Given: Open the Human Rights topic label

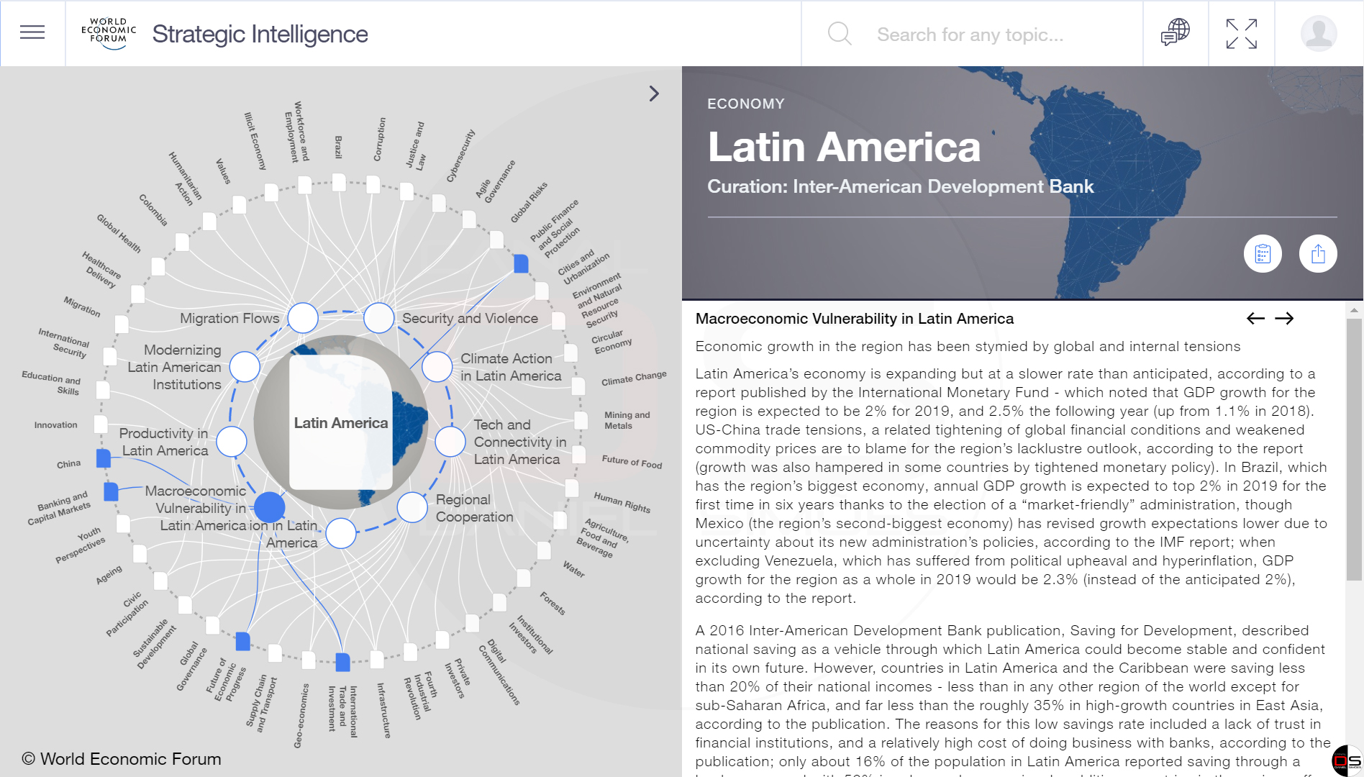Looking at the screenshot, I should pyautogui.click(x=622, y=502).
